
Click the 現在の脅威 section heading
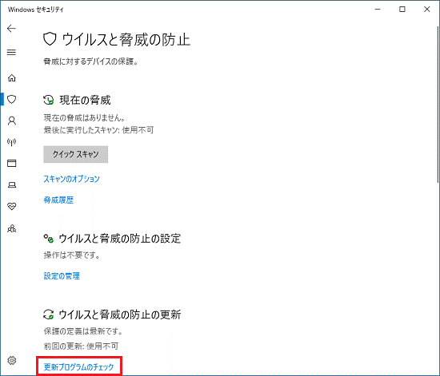[85, 100]
